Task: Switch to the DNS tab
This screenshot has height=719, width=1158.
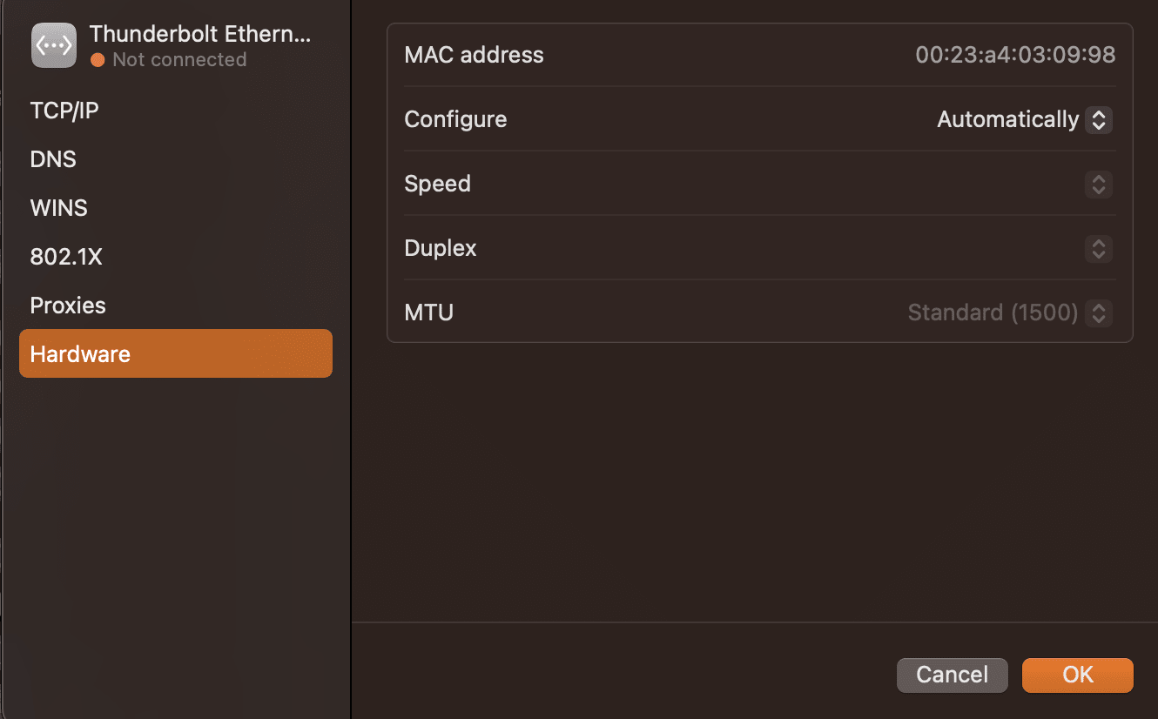Action: point(53,159)
